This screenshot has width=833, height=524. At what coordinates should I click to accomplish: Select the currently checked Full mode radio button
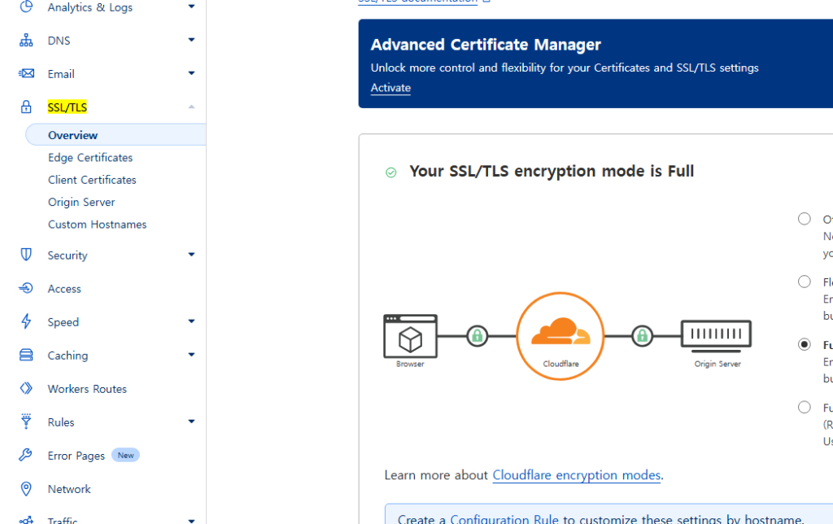(805, 344)
